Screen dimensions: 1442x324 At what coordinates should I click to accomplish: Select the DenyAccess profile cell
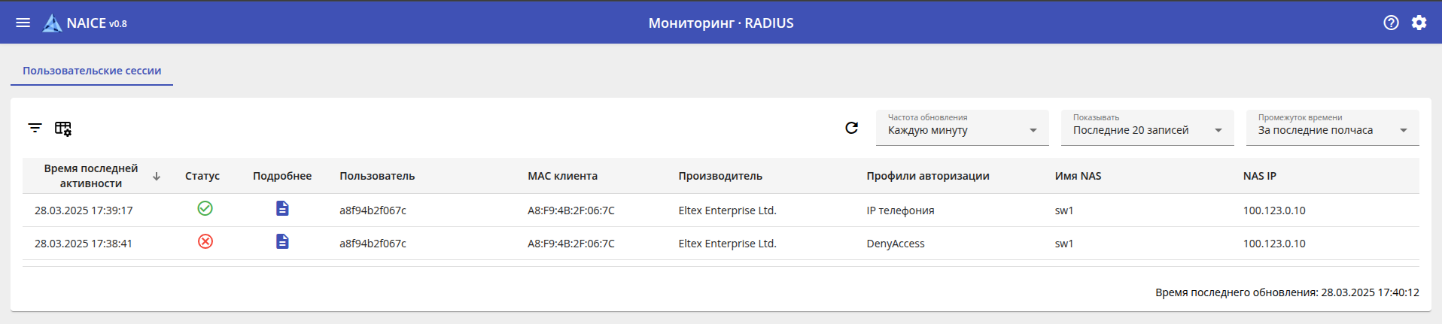(x=896, y=244)
